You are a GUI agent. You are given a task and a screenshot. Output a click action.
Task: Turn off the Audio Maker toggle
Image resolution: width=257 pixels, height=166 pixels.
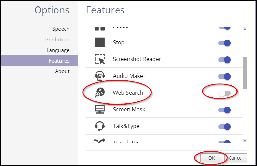225,77
